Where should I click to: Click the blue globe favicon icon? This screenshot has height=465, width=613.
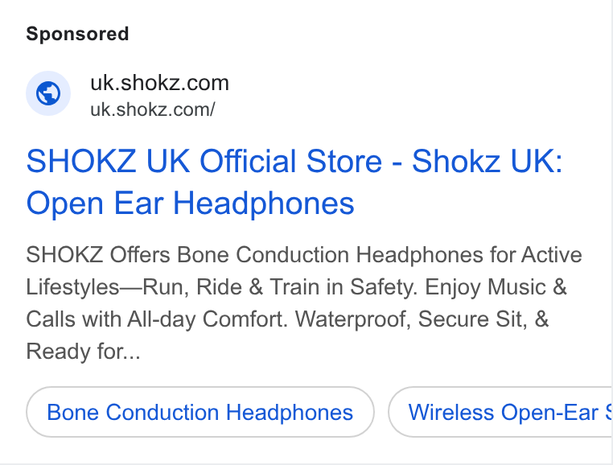(48, 93)
